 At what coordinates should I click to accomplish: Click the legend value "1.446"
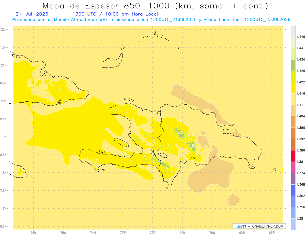[301, 37]
